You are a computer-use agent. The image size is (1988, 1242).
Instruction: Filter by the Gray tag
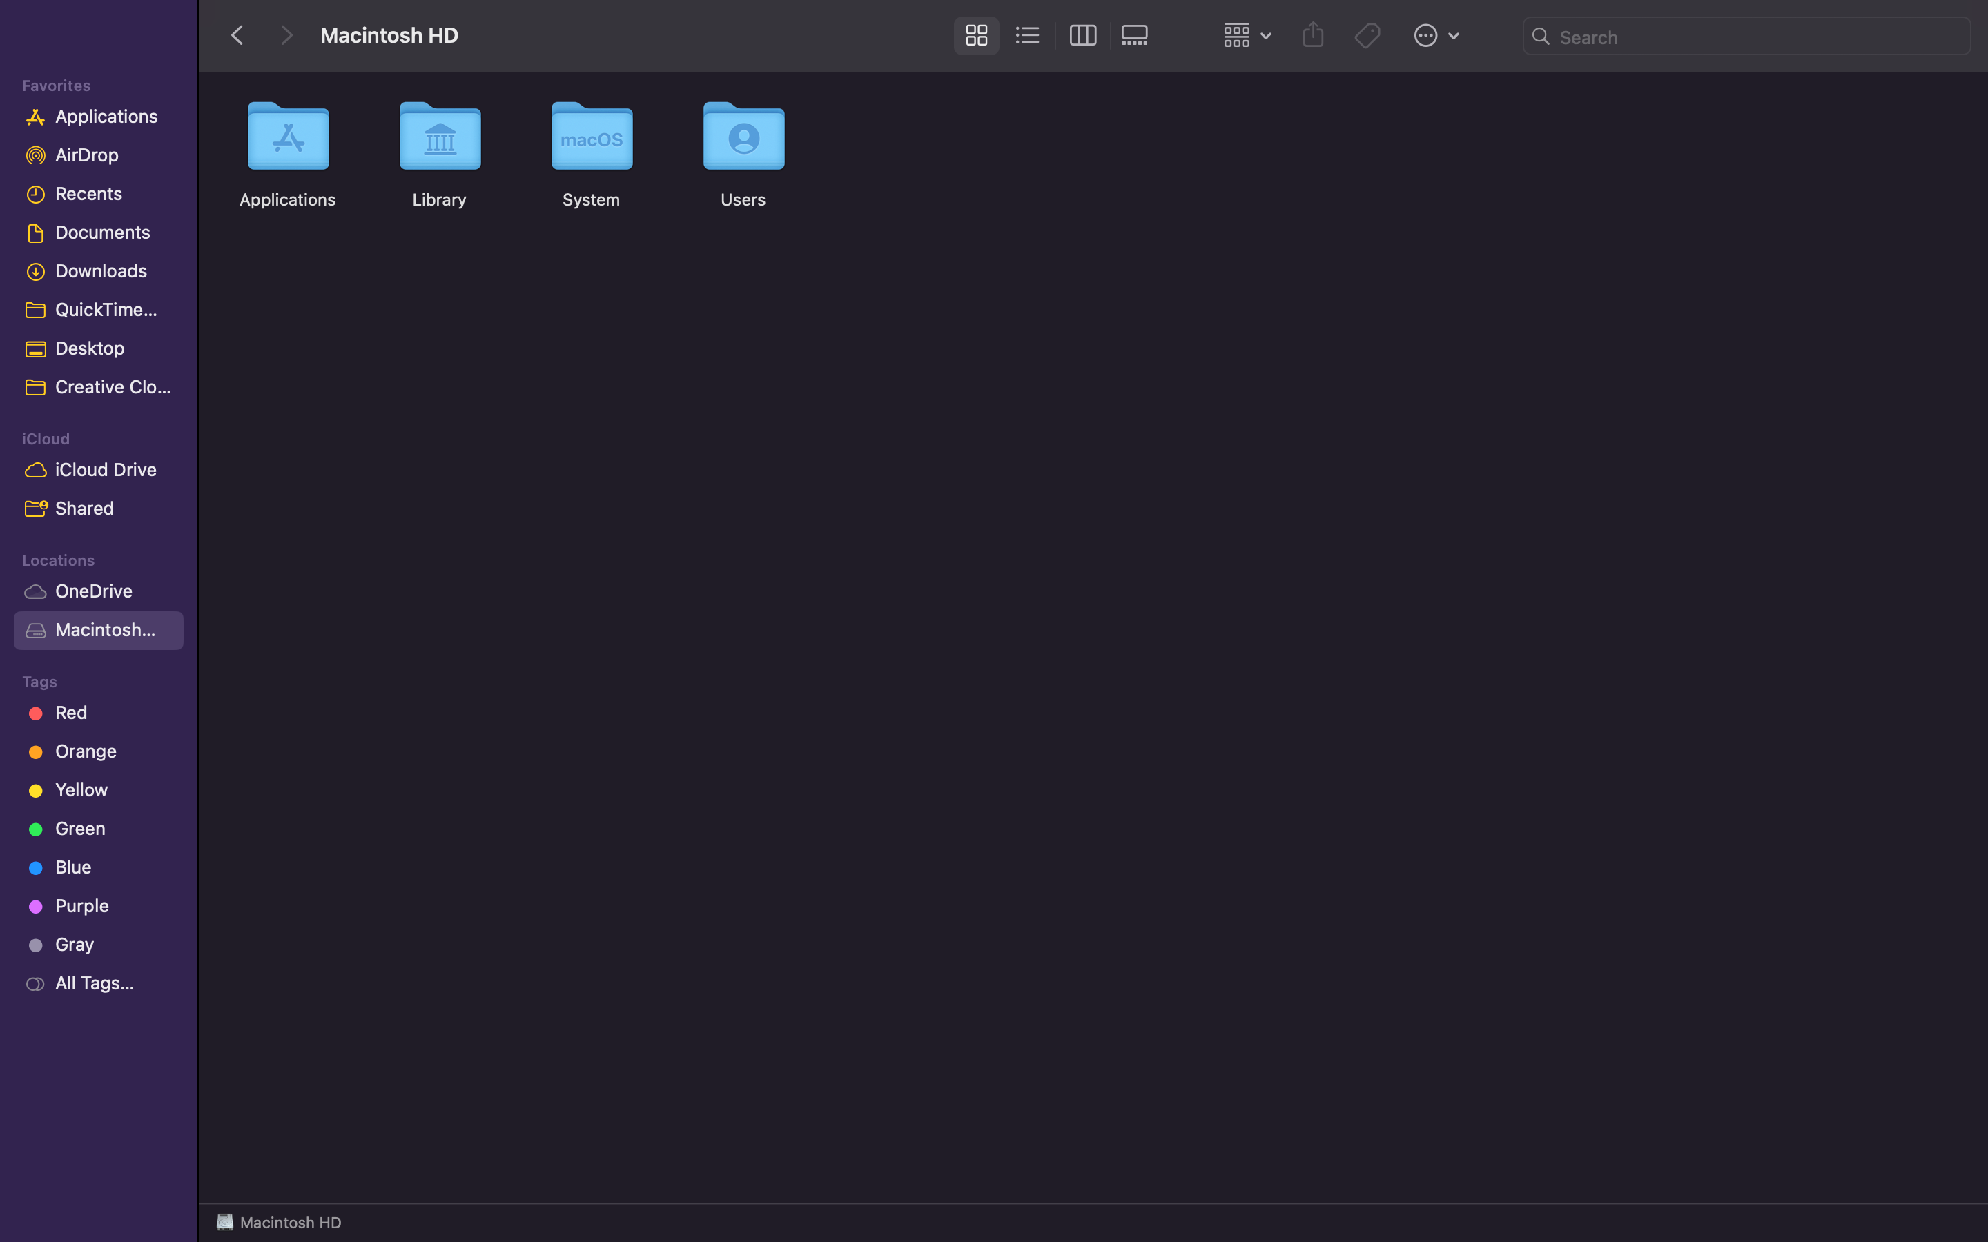[99, 945]
